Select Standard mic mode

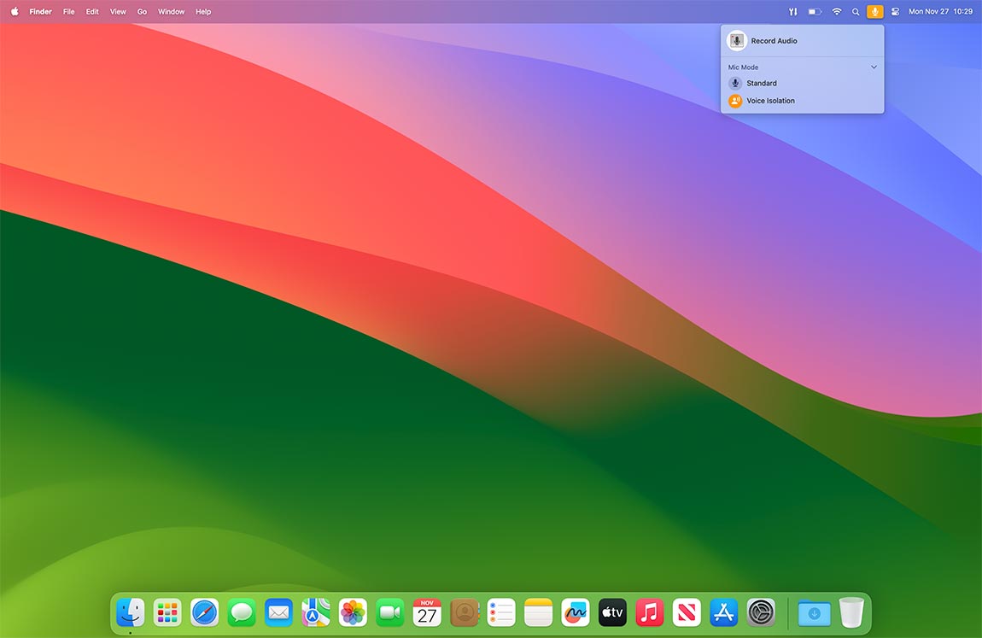point(762,83)
